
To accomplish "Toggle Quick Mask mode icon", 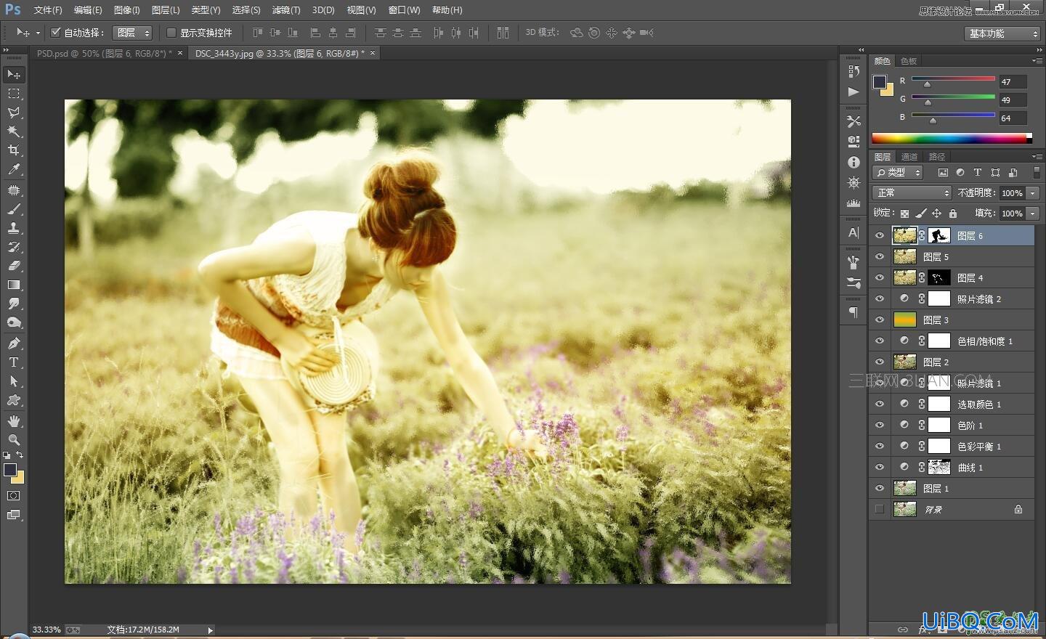I will tap(14, 496).
